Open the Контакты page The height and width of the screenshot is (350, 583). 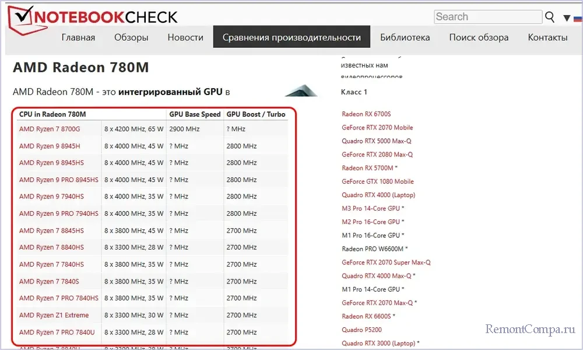(547, 37)
